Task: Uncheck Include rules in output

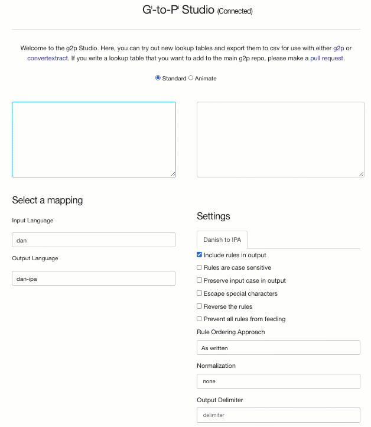Action: coord(200,255)
